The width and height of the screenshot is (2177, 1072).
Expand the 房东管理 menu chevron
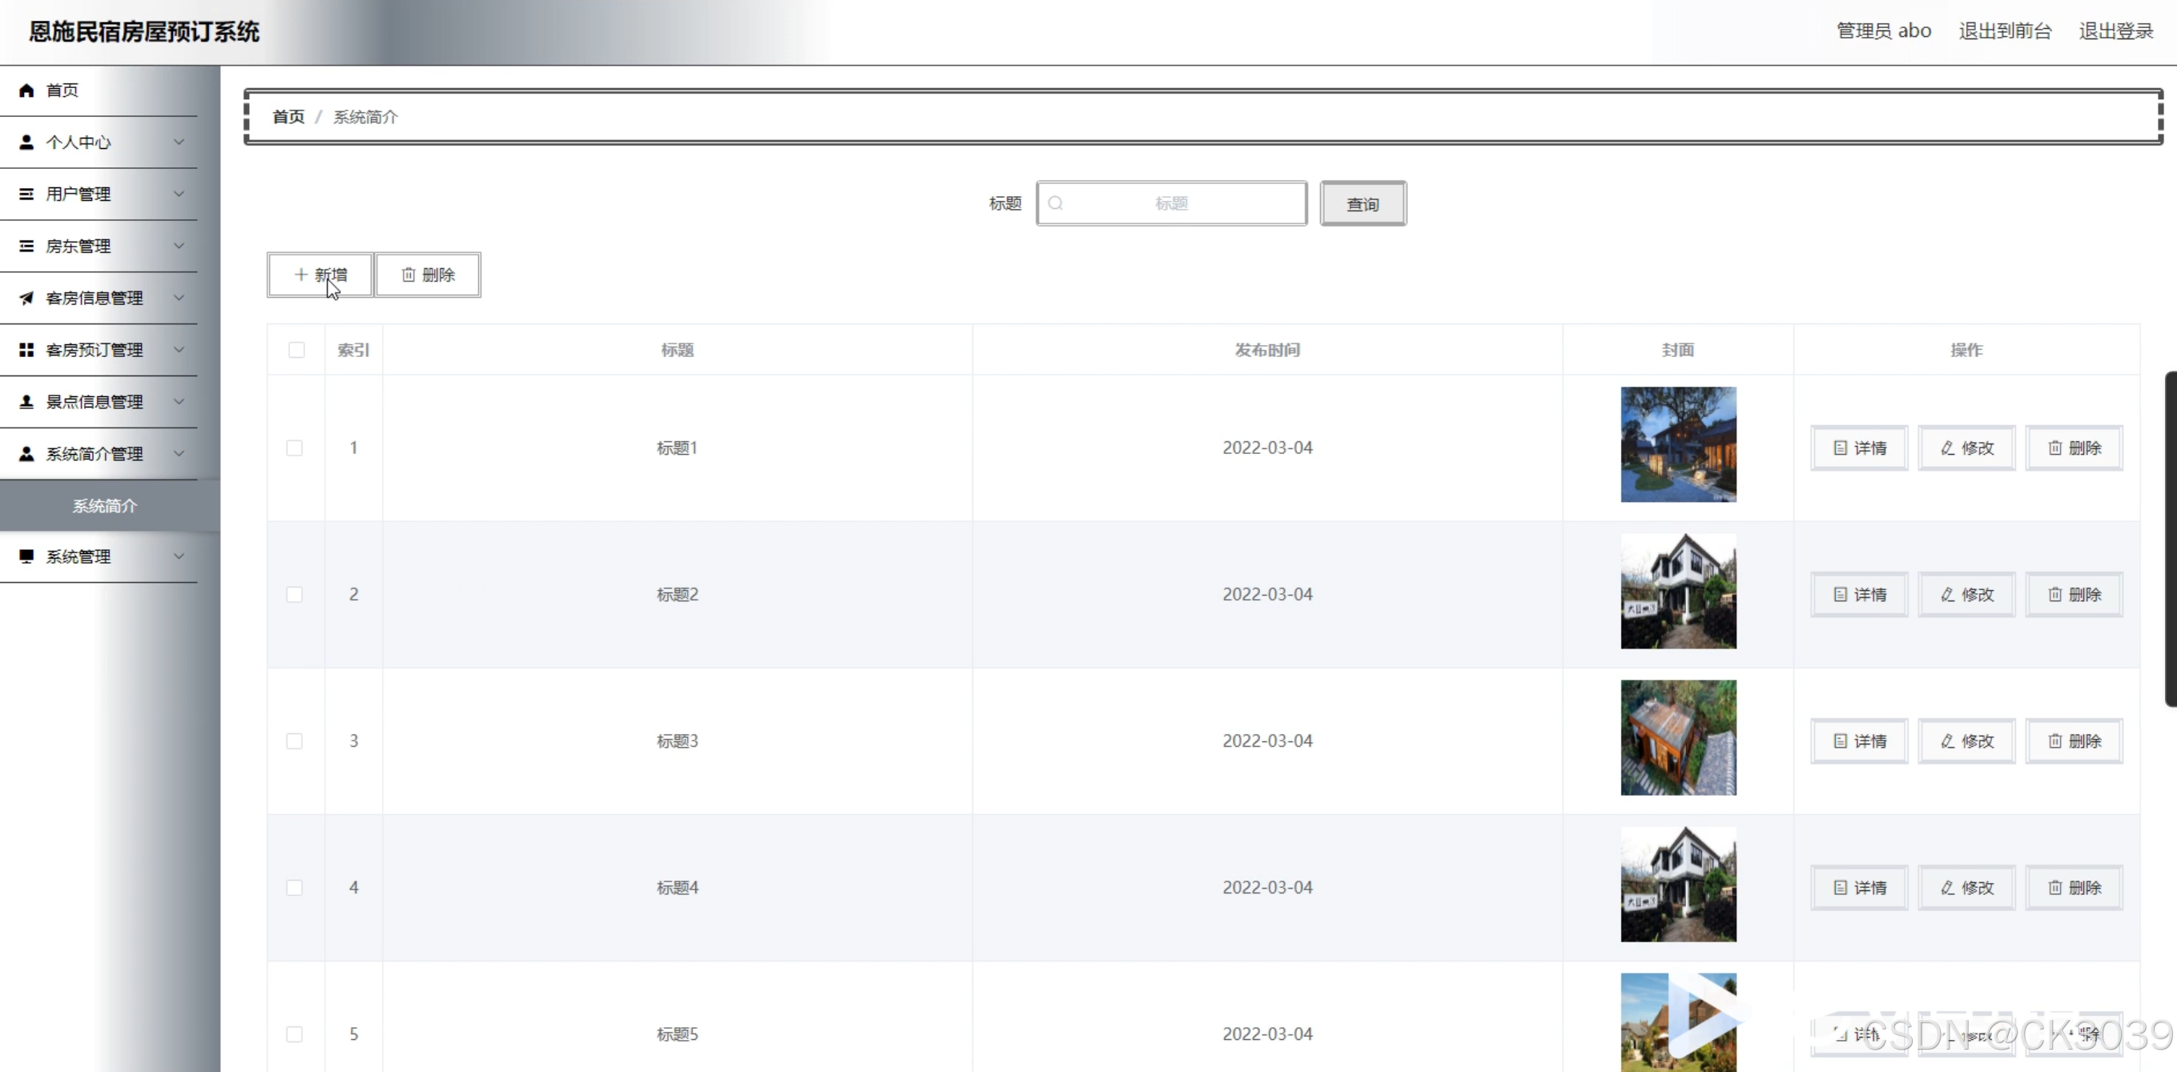179,246
